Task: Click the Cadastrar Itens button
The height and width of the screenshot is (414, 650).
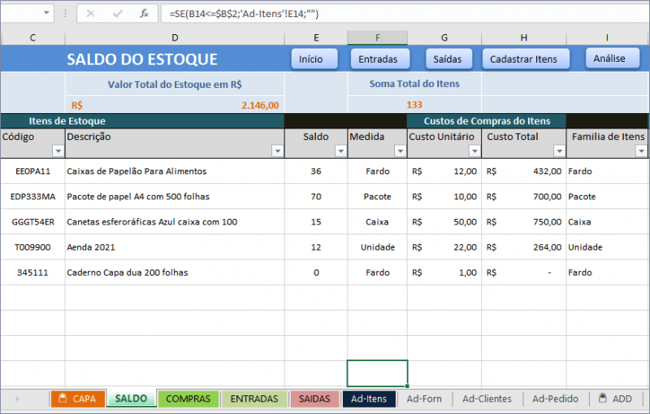Action: pos(523,59)
